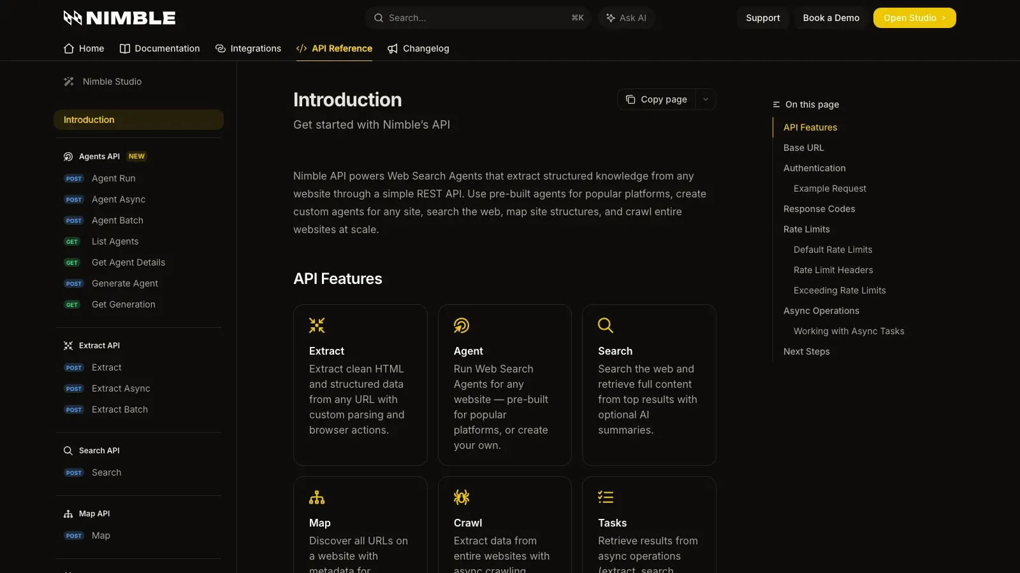Click the Search API magnifier icon
Viewport: 1020px width, 573px height.
tap(68, 451)
